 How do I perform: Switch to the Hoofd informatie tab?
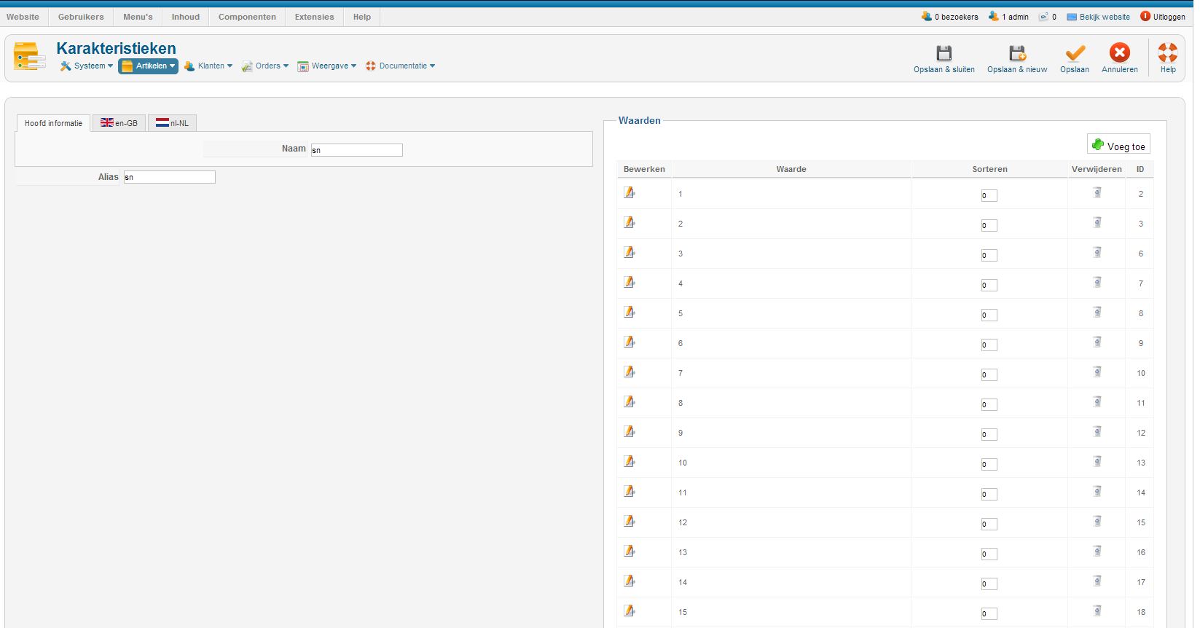tap(53, 123)
